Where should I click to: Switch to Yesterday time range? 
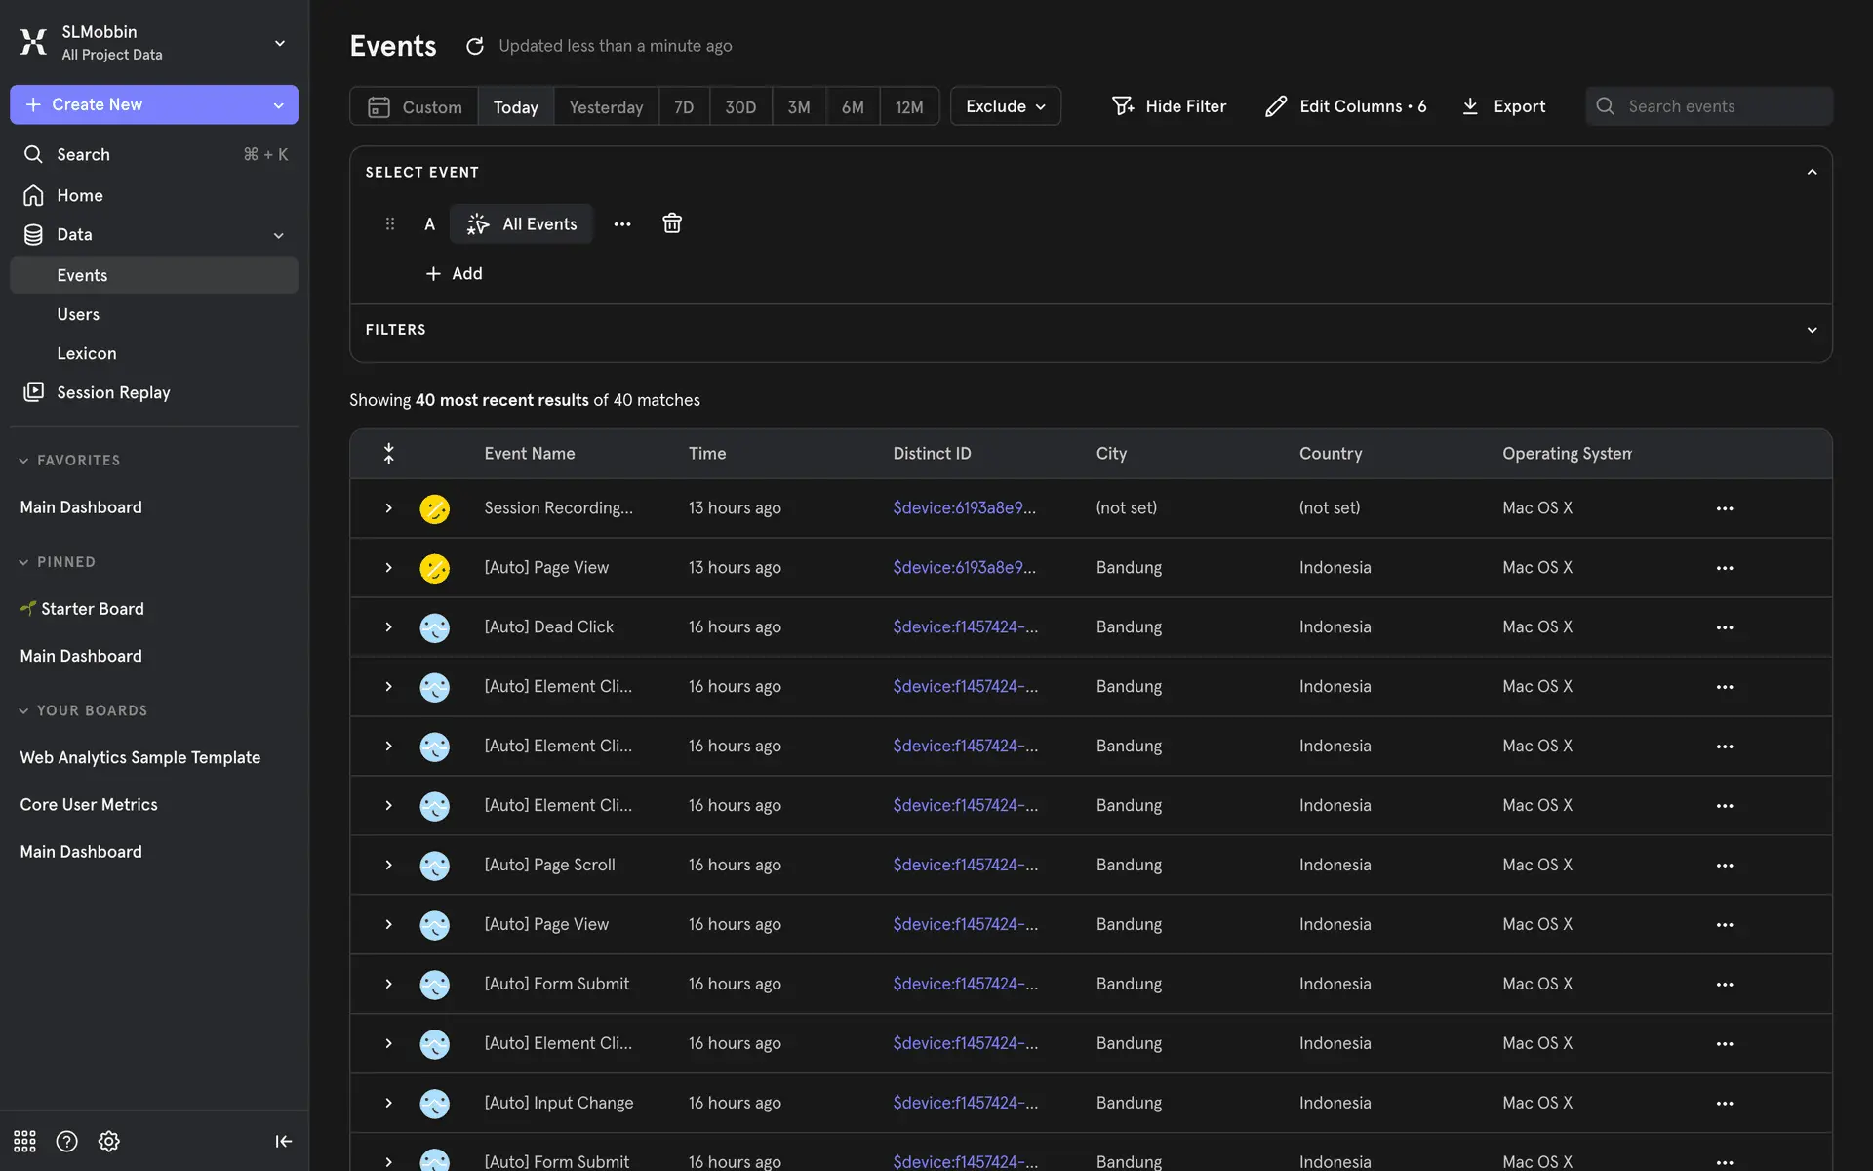[x=606, y=106]
